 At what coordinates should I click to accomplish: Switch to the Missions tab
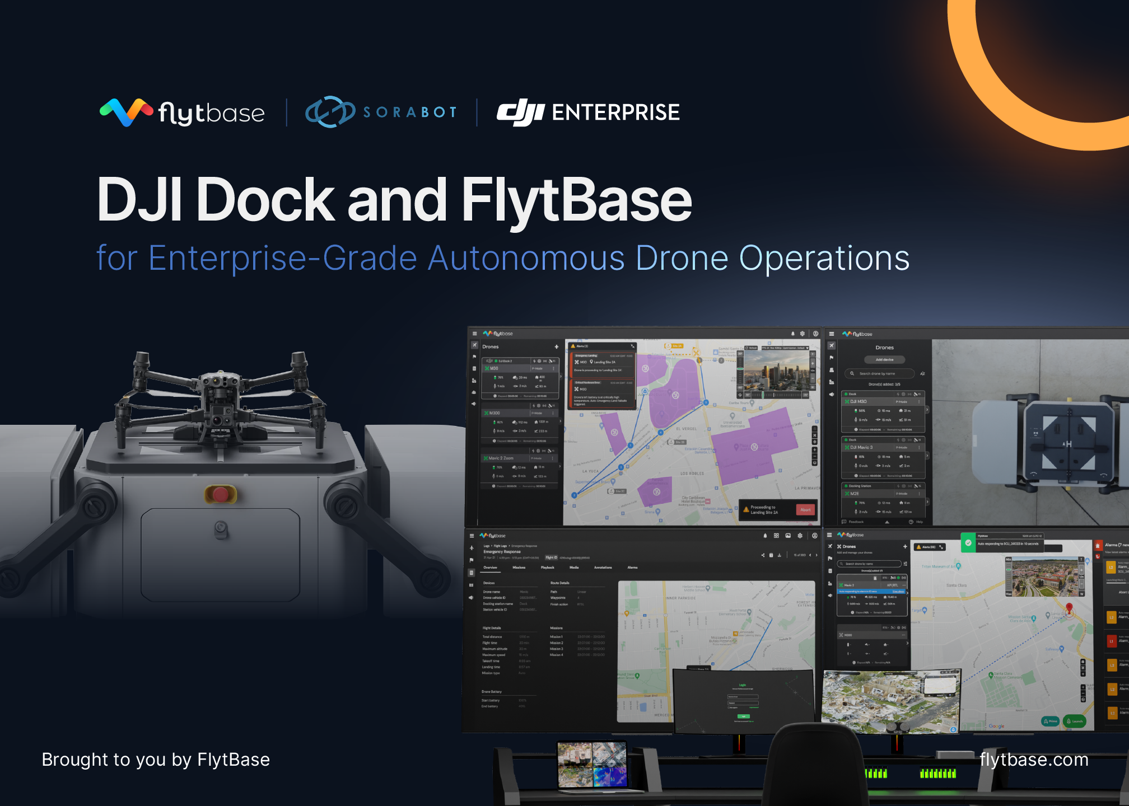coord(519,568)
